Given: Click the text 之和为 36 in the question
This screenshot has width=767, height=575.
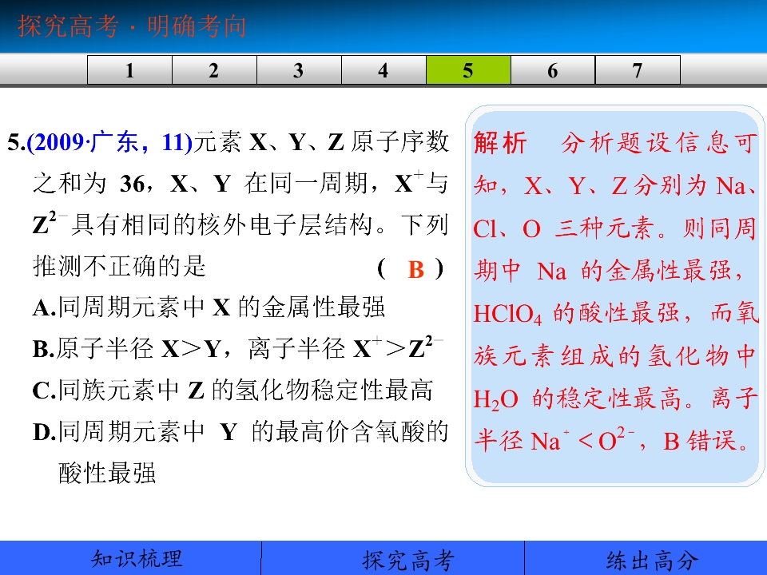Looking at the screenshot, I should (x=89, y=184).
